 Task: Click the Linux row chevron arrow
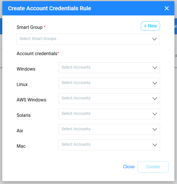tap(155, 83)
